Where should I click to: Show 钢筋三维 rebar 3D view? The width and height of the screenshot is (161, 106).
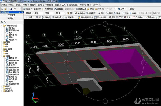coord(81,9)
